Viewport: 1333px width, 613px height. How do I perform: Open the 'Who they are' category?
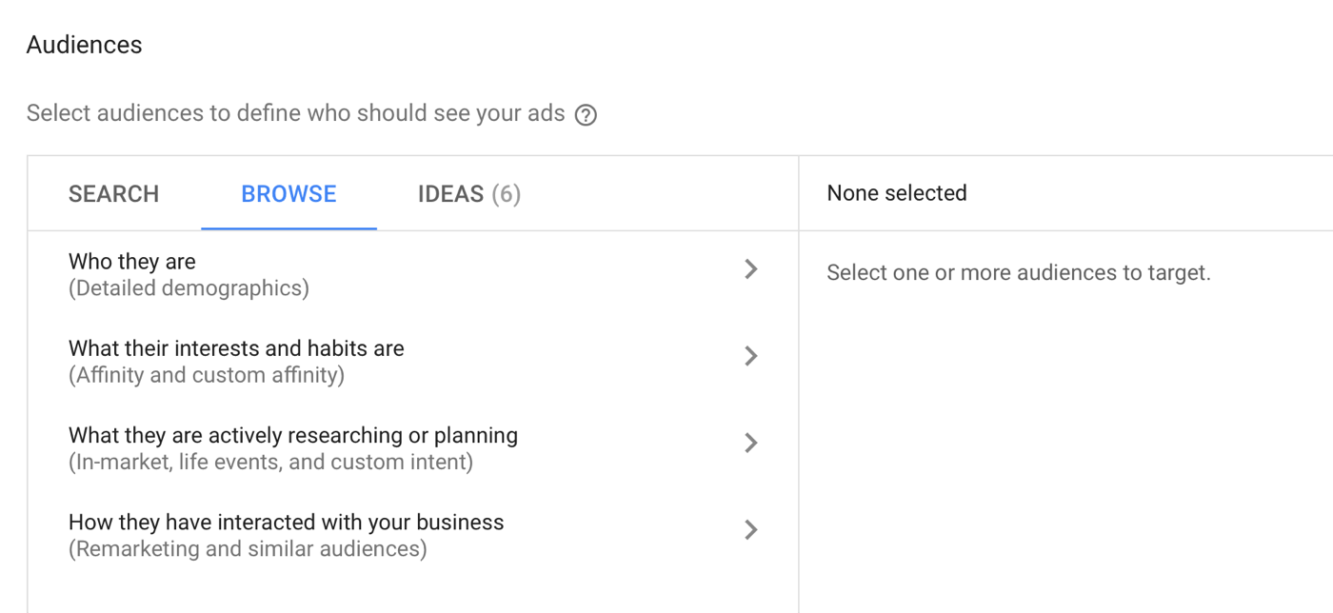click(x=132, y=262)
